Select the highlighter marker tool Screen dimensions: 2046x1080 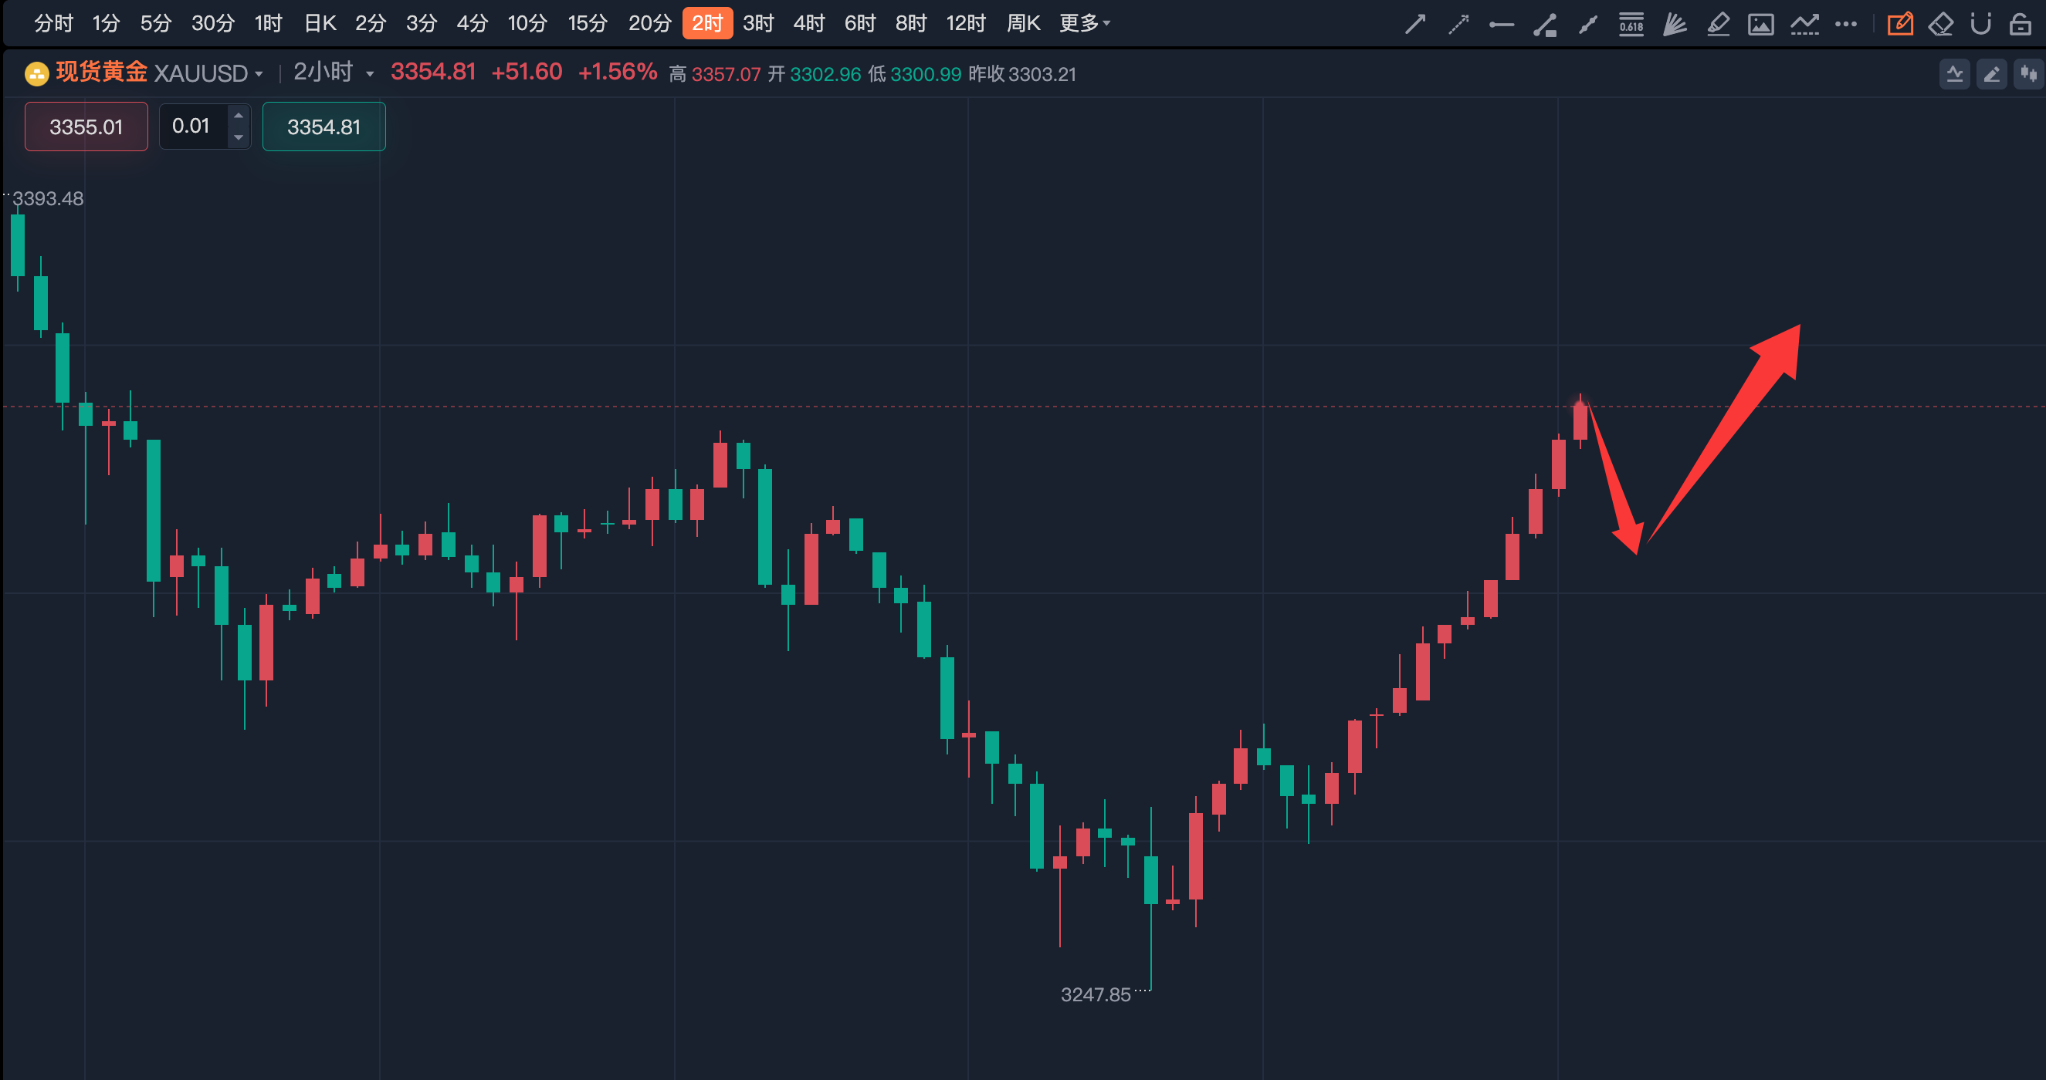tap(1717, 24)
